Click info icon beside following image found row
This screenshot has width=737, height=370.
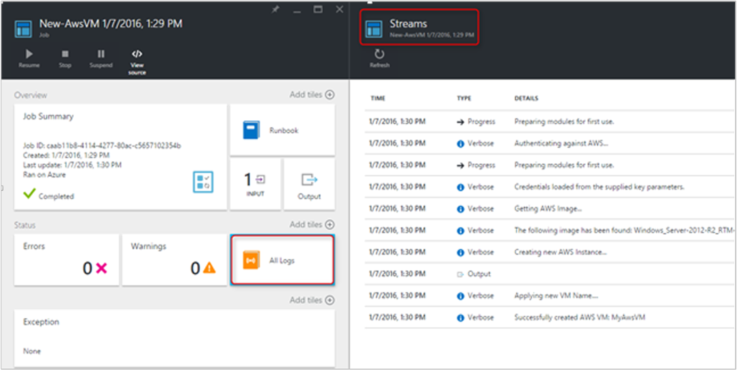click(461, 231)
